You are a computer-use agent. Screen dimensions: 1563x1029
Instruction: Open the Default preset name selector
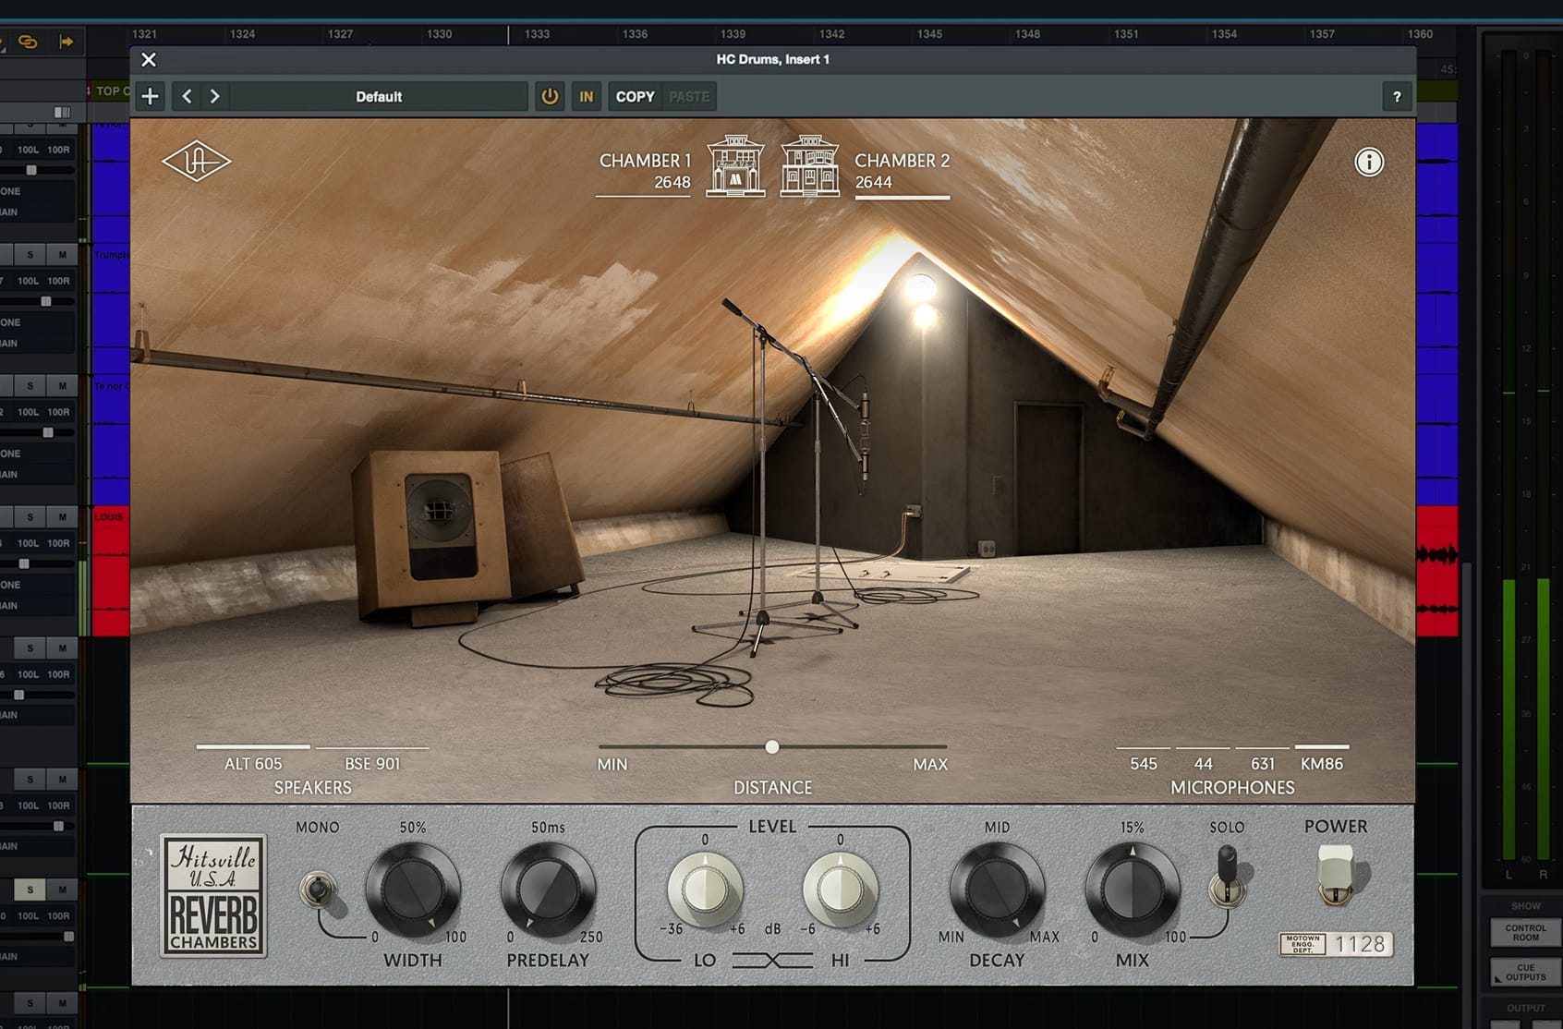379,96
